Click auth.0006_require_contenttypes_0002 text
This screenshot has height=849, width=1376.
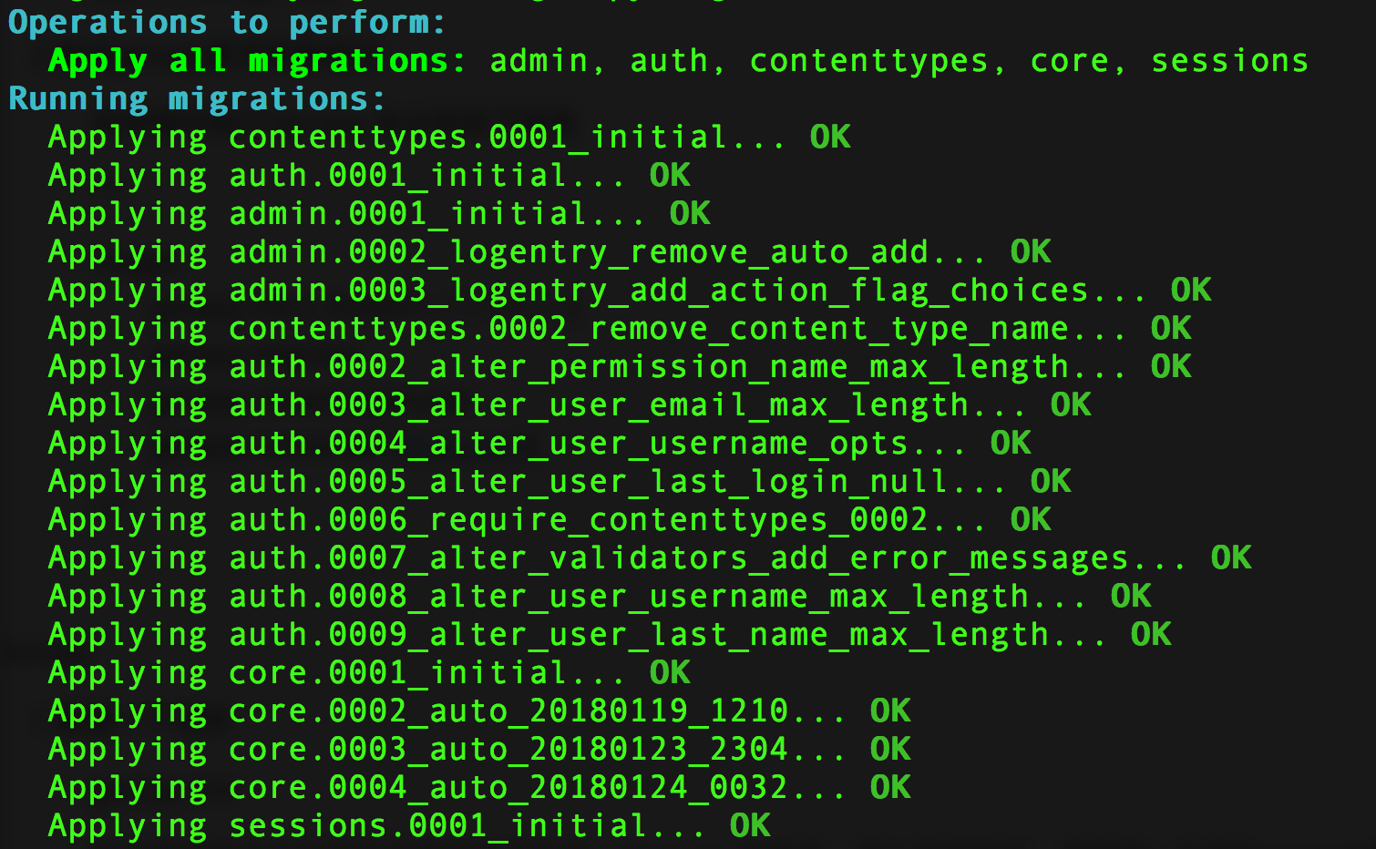pos(579,519)
